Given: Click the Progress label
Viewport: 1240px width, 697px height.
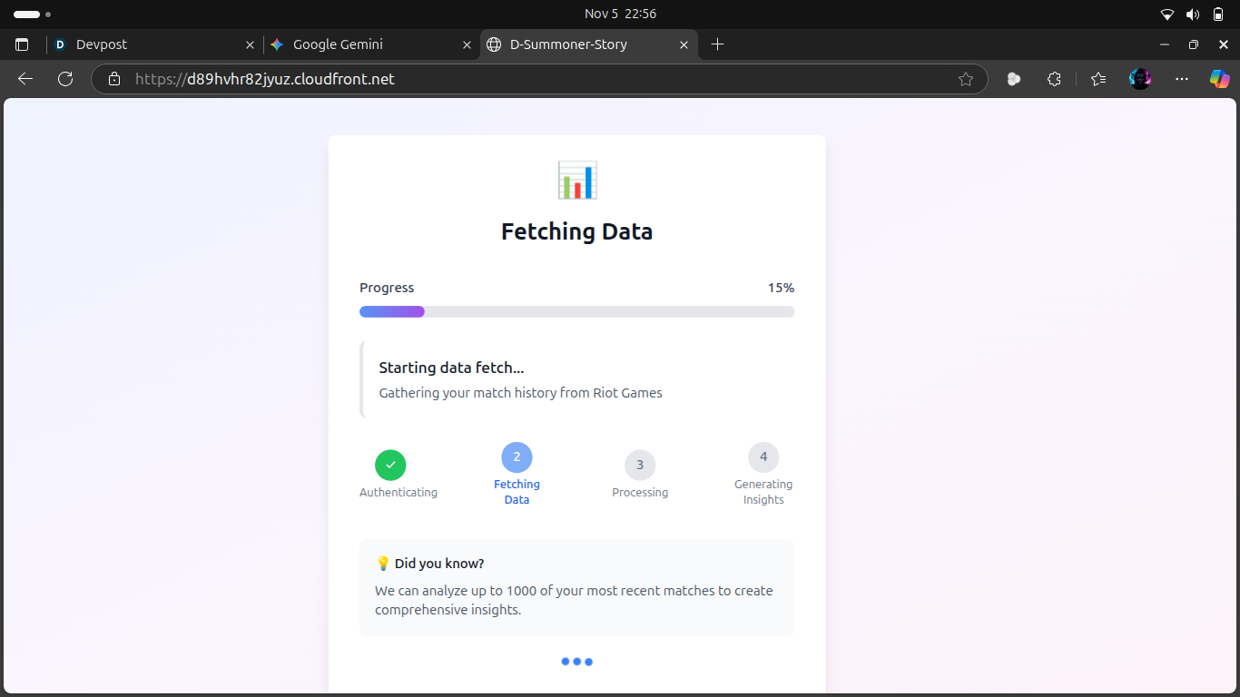Looking at the screenshot, I should (387, 288).
